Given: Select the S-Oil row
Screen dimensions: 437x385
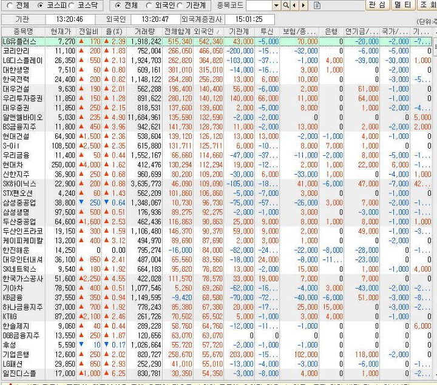Looking at the screenshot, I should coord(217,146).
